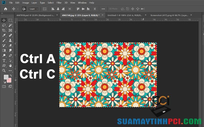Screen dimensions: 204x127
Task: Click the Photoshop Ps logo
Action: pos(4,2)
